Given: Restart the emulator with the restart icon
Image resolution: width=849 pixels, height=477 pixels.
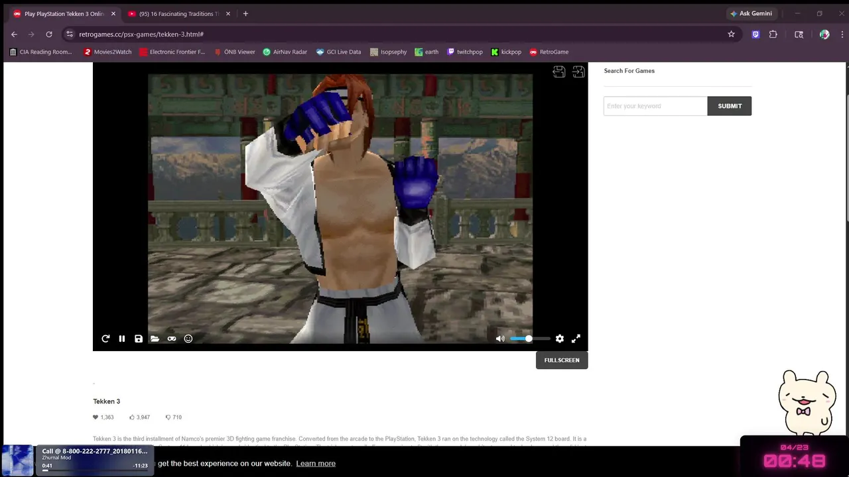Looking at the screenshot, I should point(105,339).
